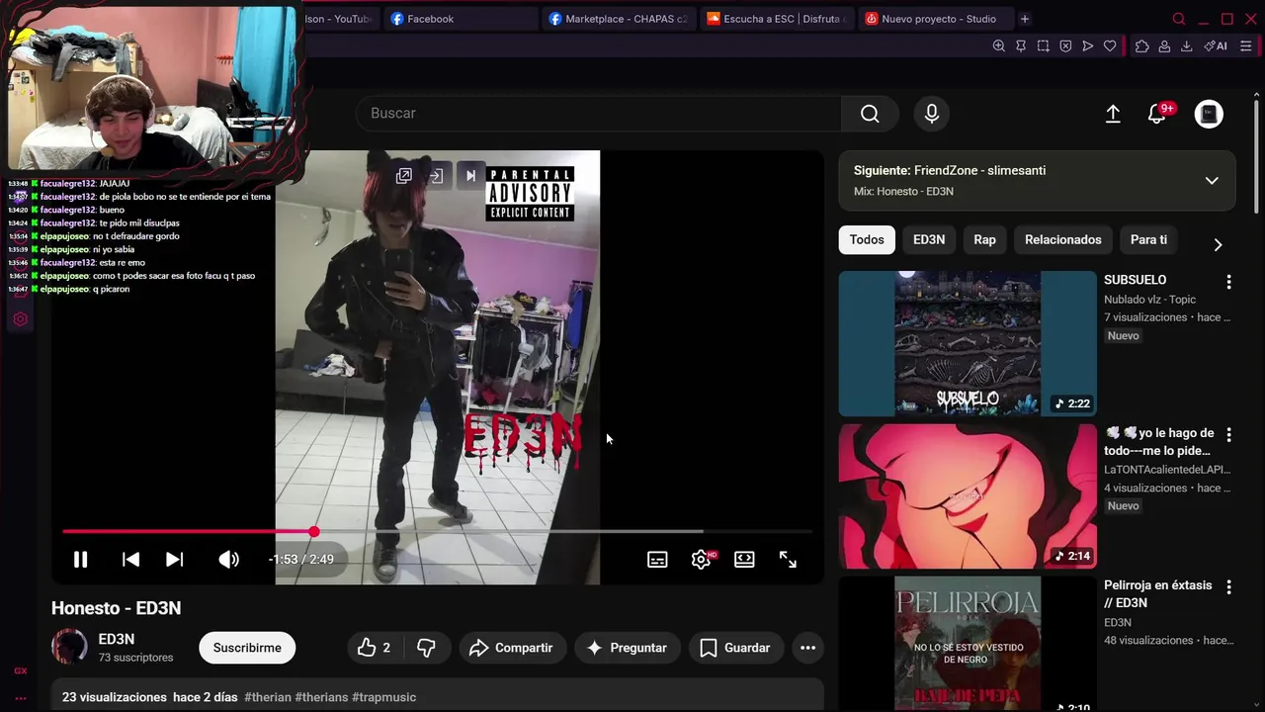Switch to Nuevo proyecto - Studio tab
The image size is (1265, 712).
point(934,19)
